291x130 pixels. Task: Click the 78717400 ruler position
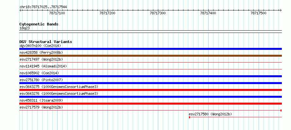point(208,13)
